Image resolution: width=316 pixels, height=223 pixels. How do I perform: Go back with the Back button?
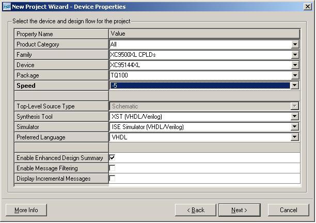196,210
